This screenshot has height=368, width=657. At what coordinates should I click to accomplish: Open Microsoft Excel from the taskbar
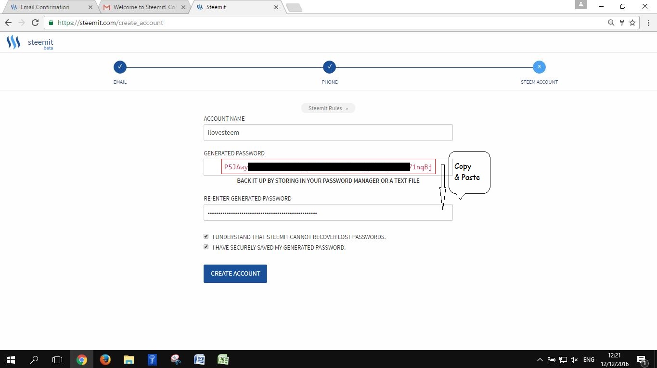(223, 359)
